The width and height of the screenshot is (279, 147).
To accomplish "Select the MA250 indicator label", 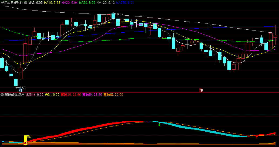I will click(125, 3).
